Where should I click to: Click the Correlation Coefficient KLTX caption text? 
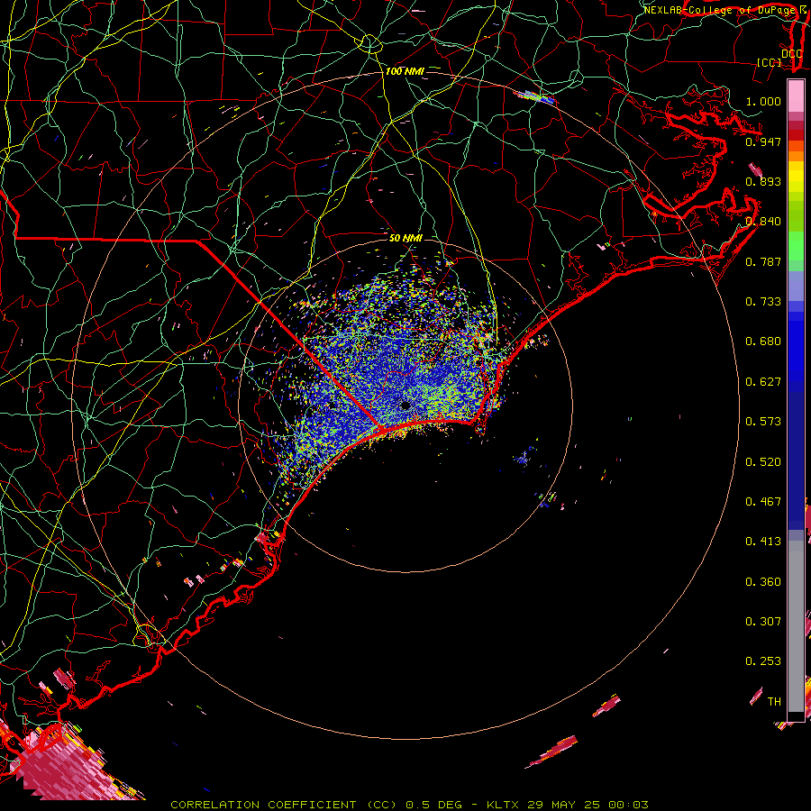(409, 805)
